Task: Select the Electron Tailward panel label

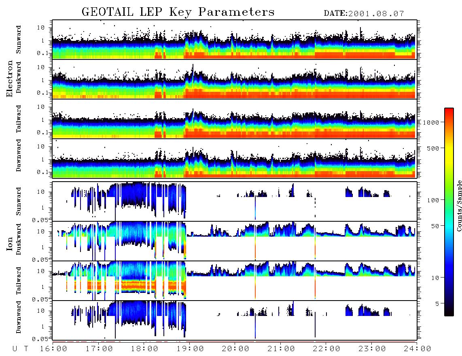Action: (19, 119)
